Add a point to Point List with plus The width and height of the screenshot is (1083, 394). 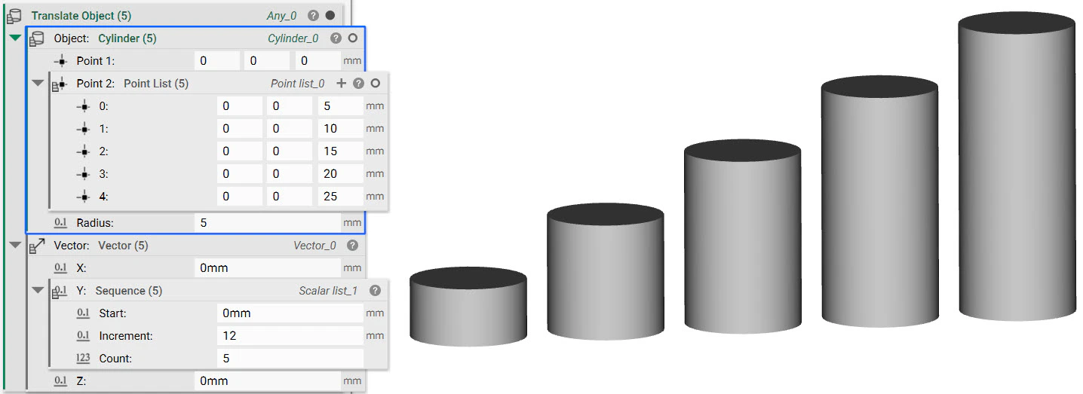342,84
